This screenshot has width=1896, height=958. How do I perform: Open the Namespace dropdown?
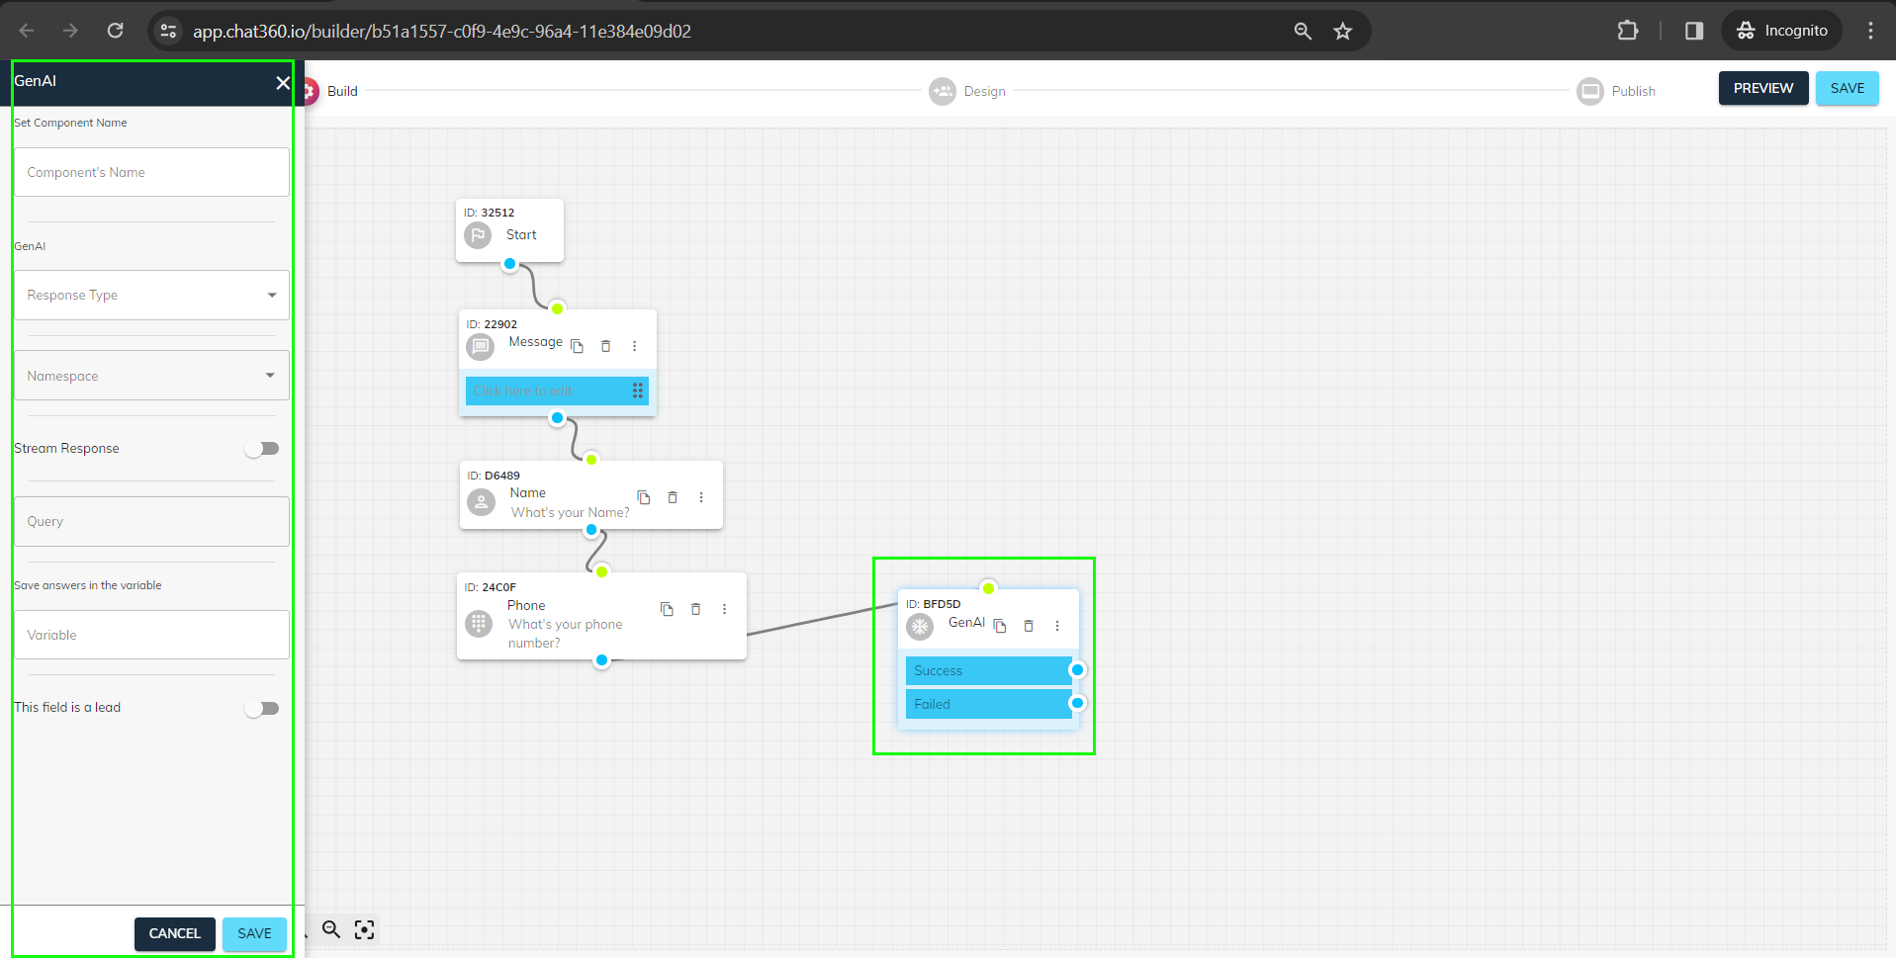151,376
